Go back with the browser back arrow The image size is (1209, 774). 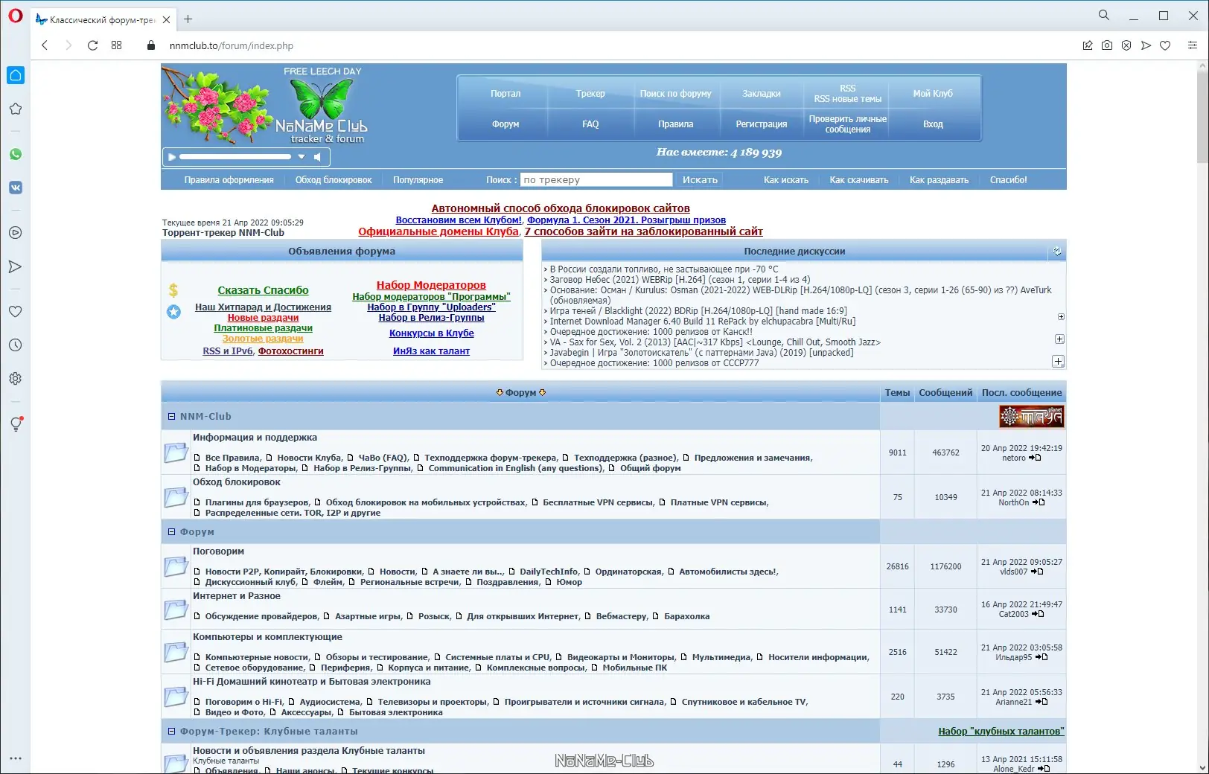click(45, 45)
